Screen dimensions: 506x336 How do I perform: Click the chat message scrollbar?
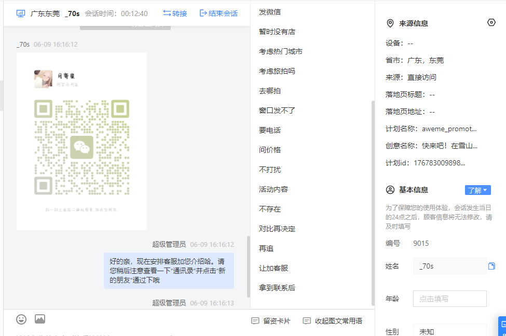249,267
